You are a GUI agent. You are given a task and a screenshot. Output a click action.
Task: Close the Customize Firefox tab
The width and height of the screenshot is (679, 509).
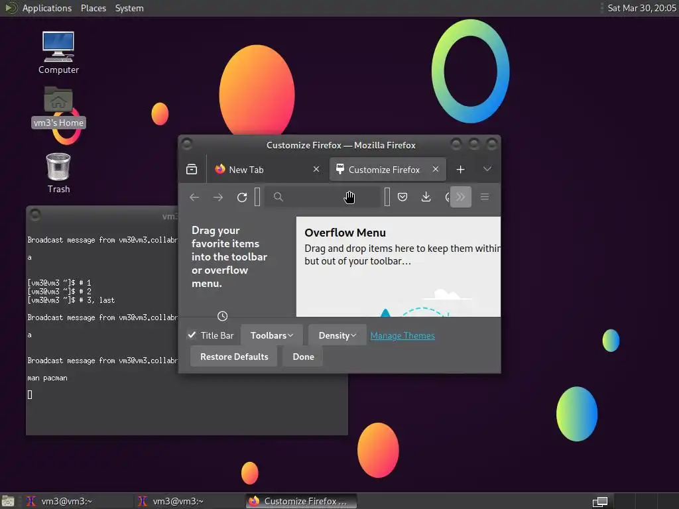tap(436, 169)
